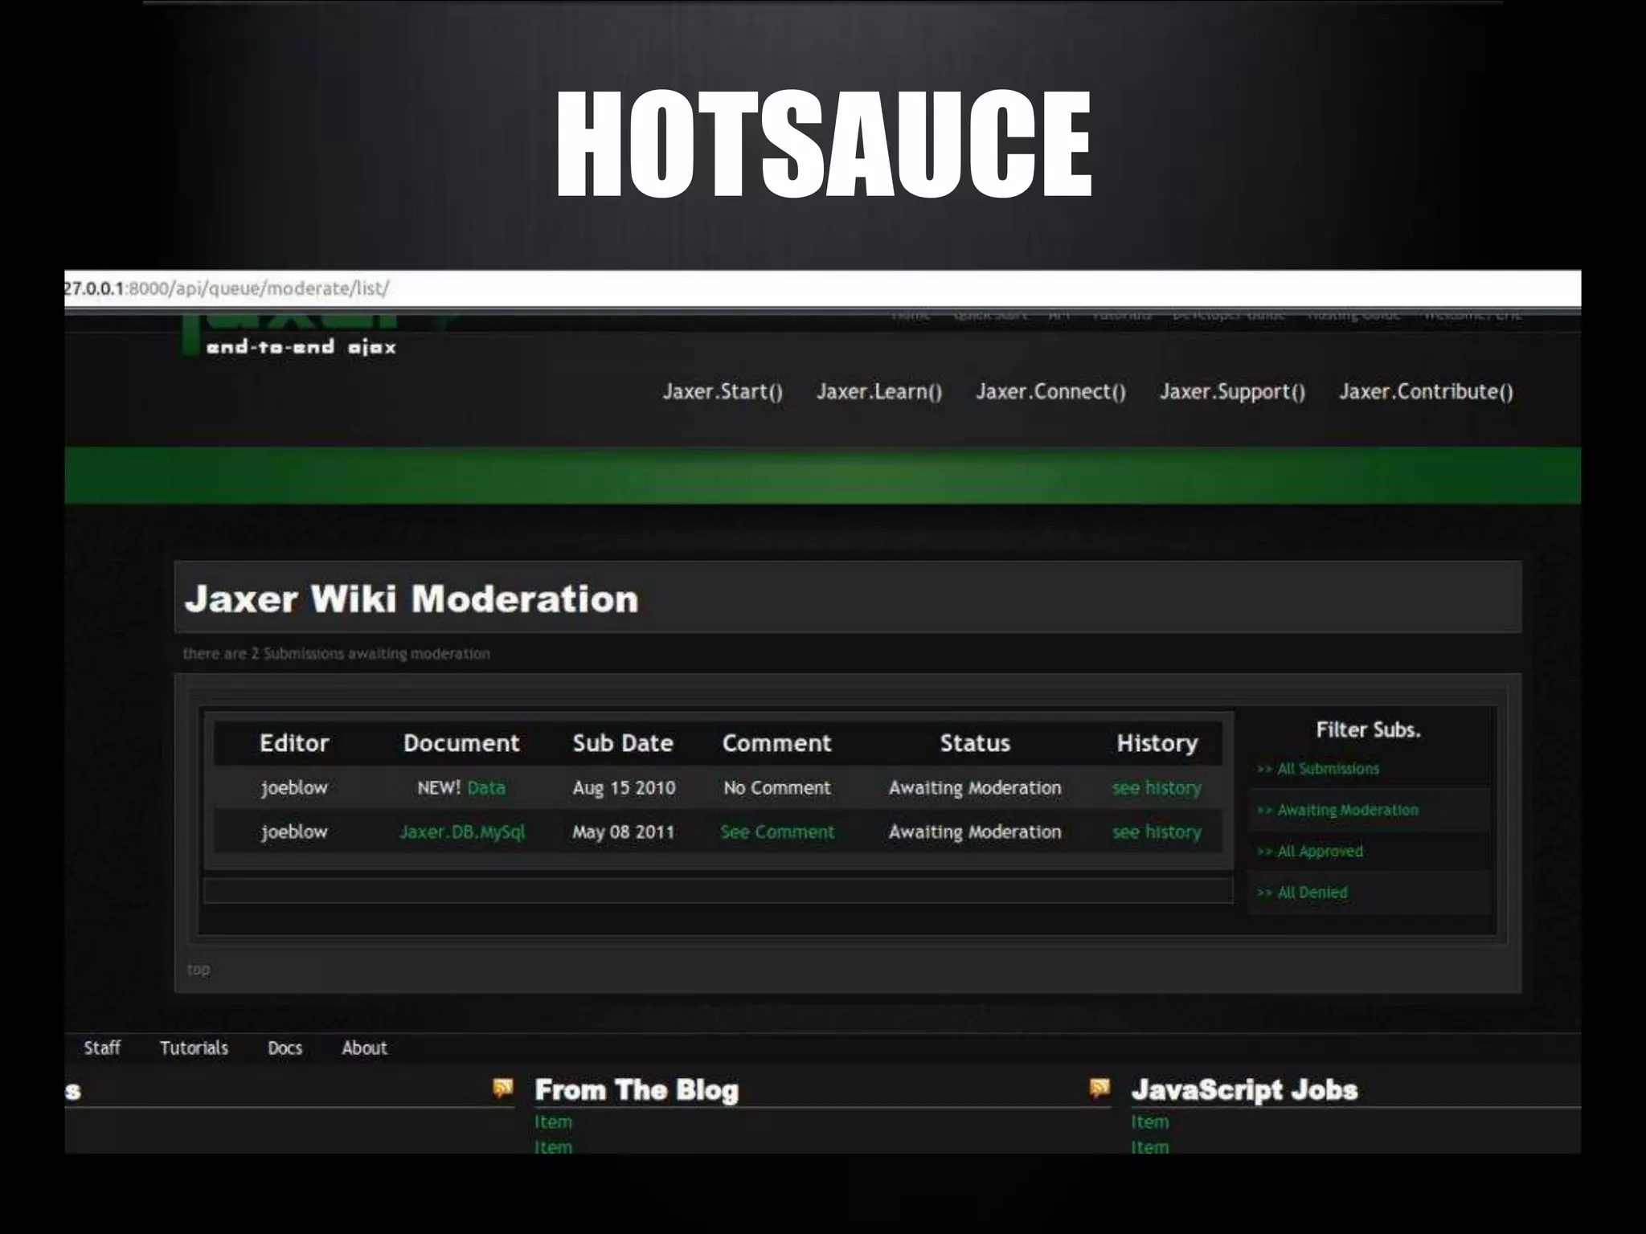Open the Jaxer.Support() menu

click(x=1232, y=391)
